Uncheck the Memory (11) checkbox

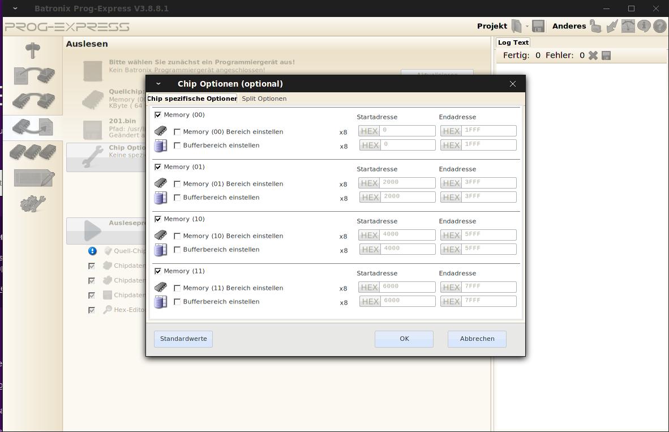158,271
